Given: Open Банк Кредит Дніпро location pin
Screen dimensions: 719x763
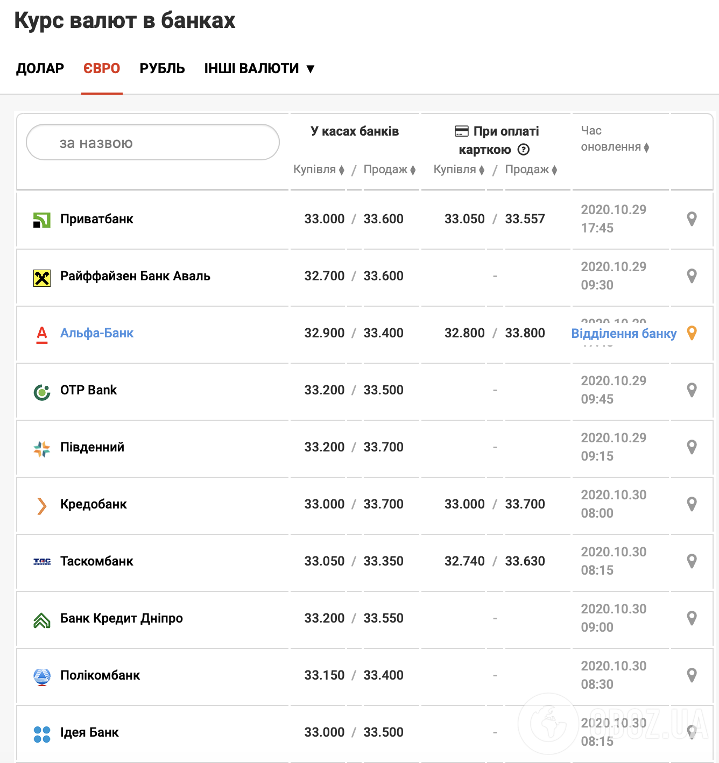Looking at the screenshot, I should point(692,618).
